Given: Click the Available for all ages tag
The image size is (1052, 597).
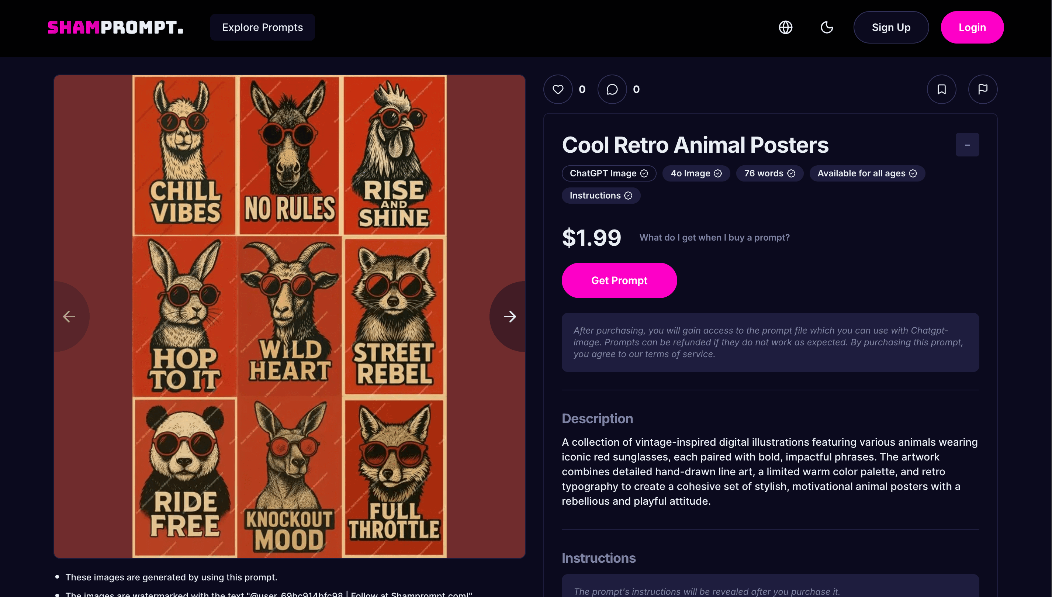Looking at the screenshot, I should click(x=867, y=173).
